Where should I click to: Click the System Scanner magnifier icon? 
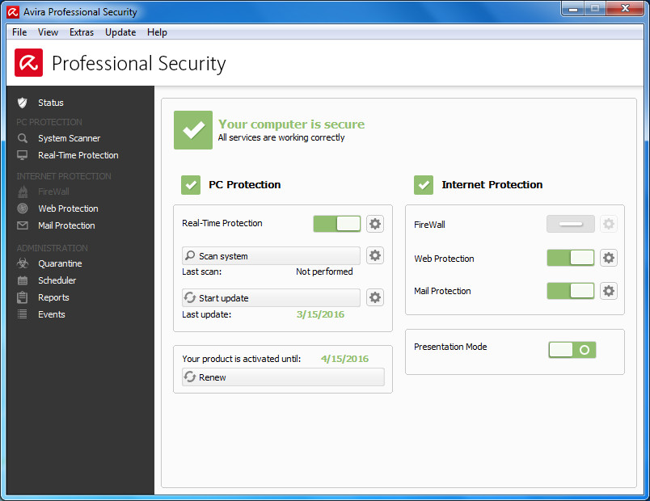(x=23, y=138)
